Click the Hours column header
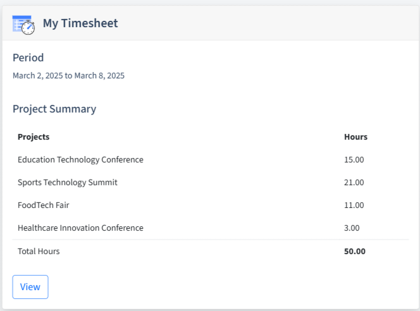This screenshot has width=420, height=311. click(x=355, y=137)
